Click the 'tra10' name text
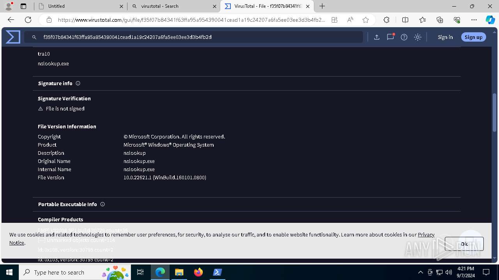499x280 pixels. [44, 54]
